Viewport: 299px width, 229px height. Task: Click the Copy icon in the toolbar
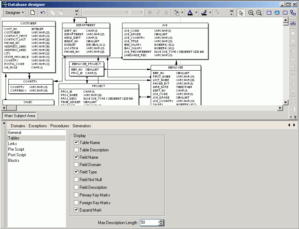[53, 13]
